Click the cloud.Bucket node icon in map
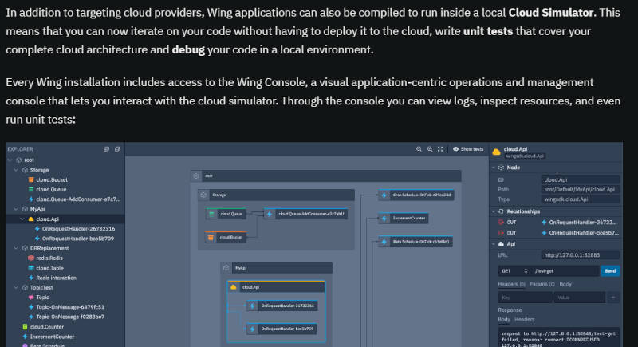Viewport: 638px width, 347px height. pos(211,237)
